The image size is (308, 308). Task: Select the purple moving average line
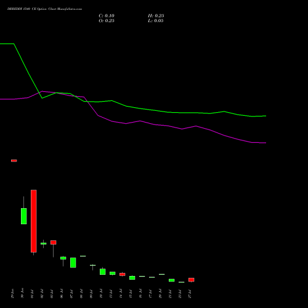tap(140, 121)
